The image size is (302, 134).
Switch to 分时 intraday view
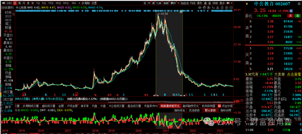(9, 3)
